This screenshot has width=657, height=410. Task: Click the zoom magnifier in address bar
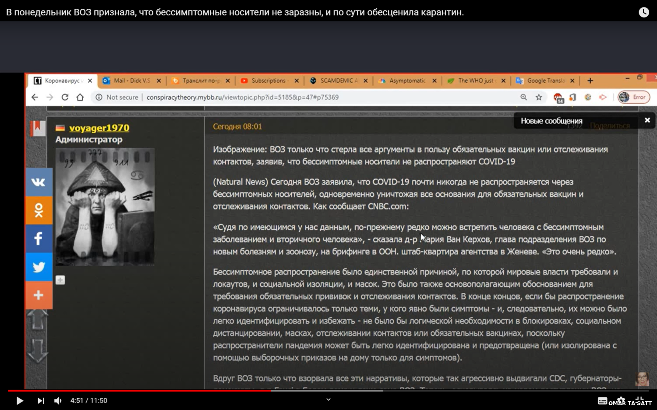(x=523, y=97)
